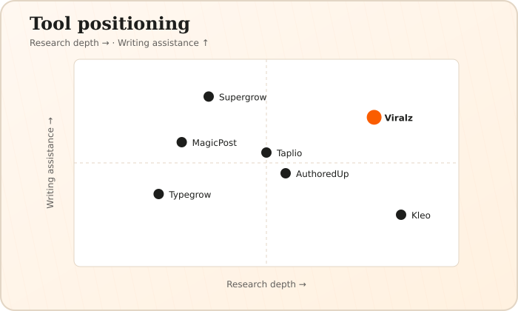The image size is (518, 311).
Task: Click the AuthoredUp black dot
Action: point(286,173)
